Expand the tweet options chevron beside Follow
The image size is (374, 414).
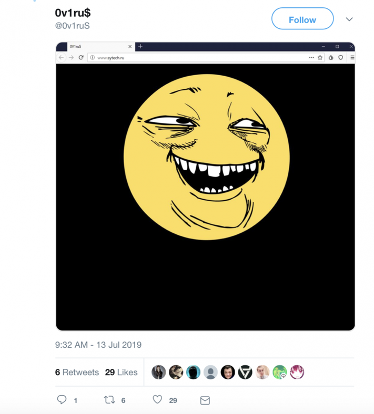(349, 19)
